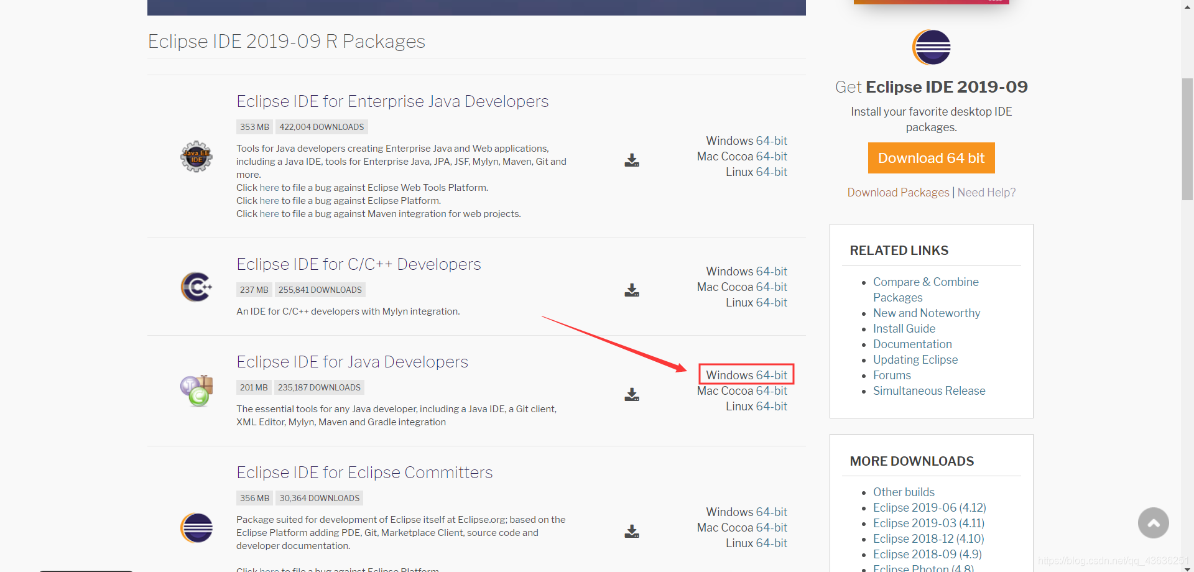Open the New and Noteworthy link
1194x572 pixels.
click(x=927, y=313)
